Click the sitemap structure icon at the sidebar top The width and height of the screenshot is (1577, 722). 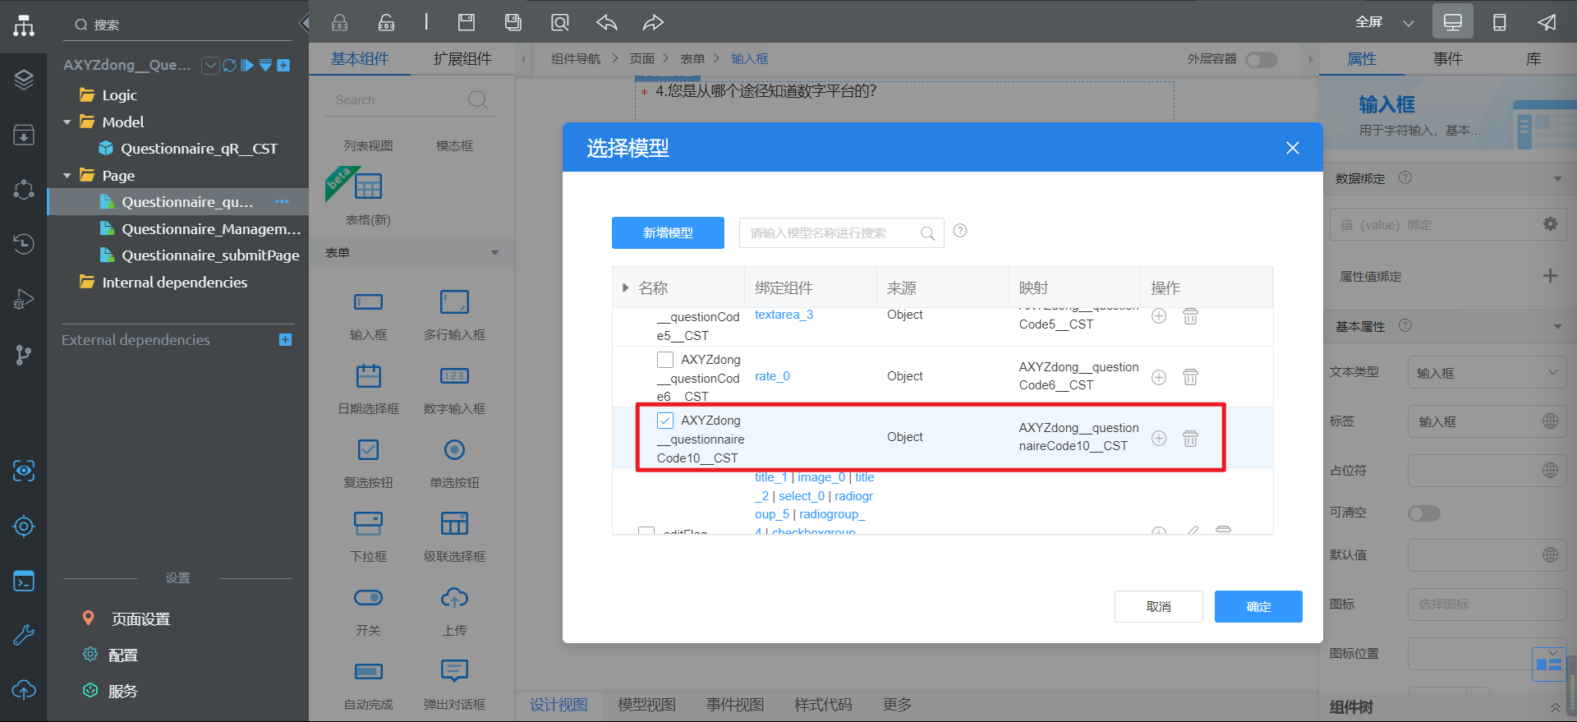24,25
